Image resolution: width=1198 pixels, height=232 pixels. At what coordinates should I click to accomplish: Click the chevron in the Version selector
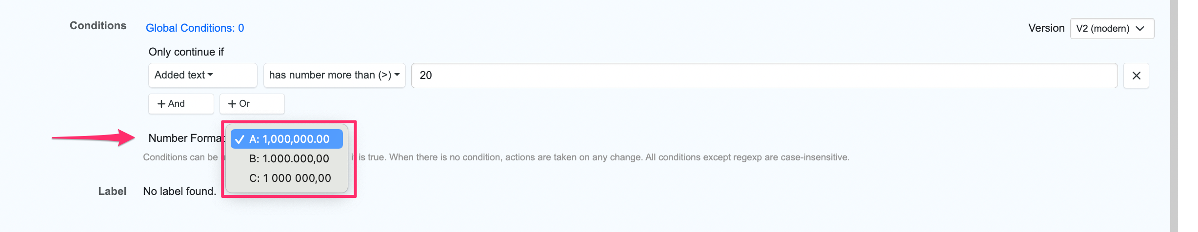tap(1140, 28)
